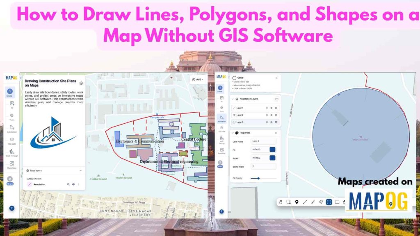Click folder icon in Annotation Layers header
420x236 pixels.
tap(277, 99)
